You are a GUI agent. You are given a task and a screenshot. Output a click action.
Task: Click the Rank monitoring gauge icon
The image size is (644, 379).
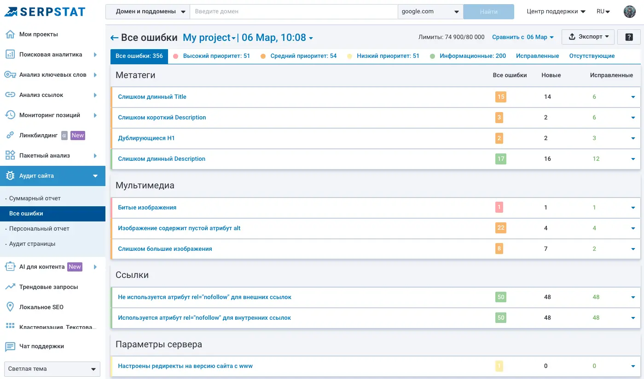click(10, 115)
